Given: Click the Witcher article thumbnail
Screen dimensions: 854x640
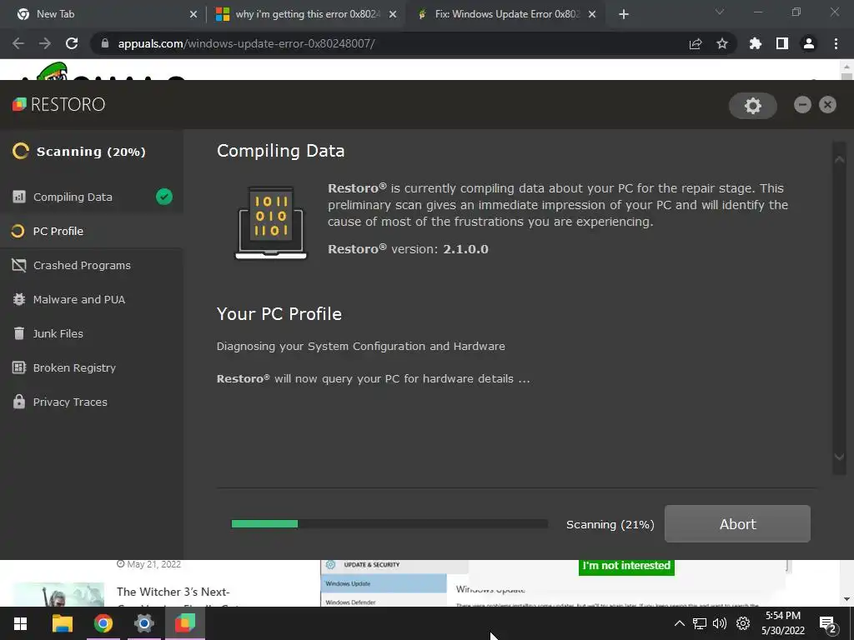Looking at the screenshot, I should tap(58, 594).
